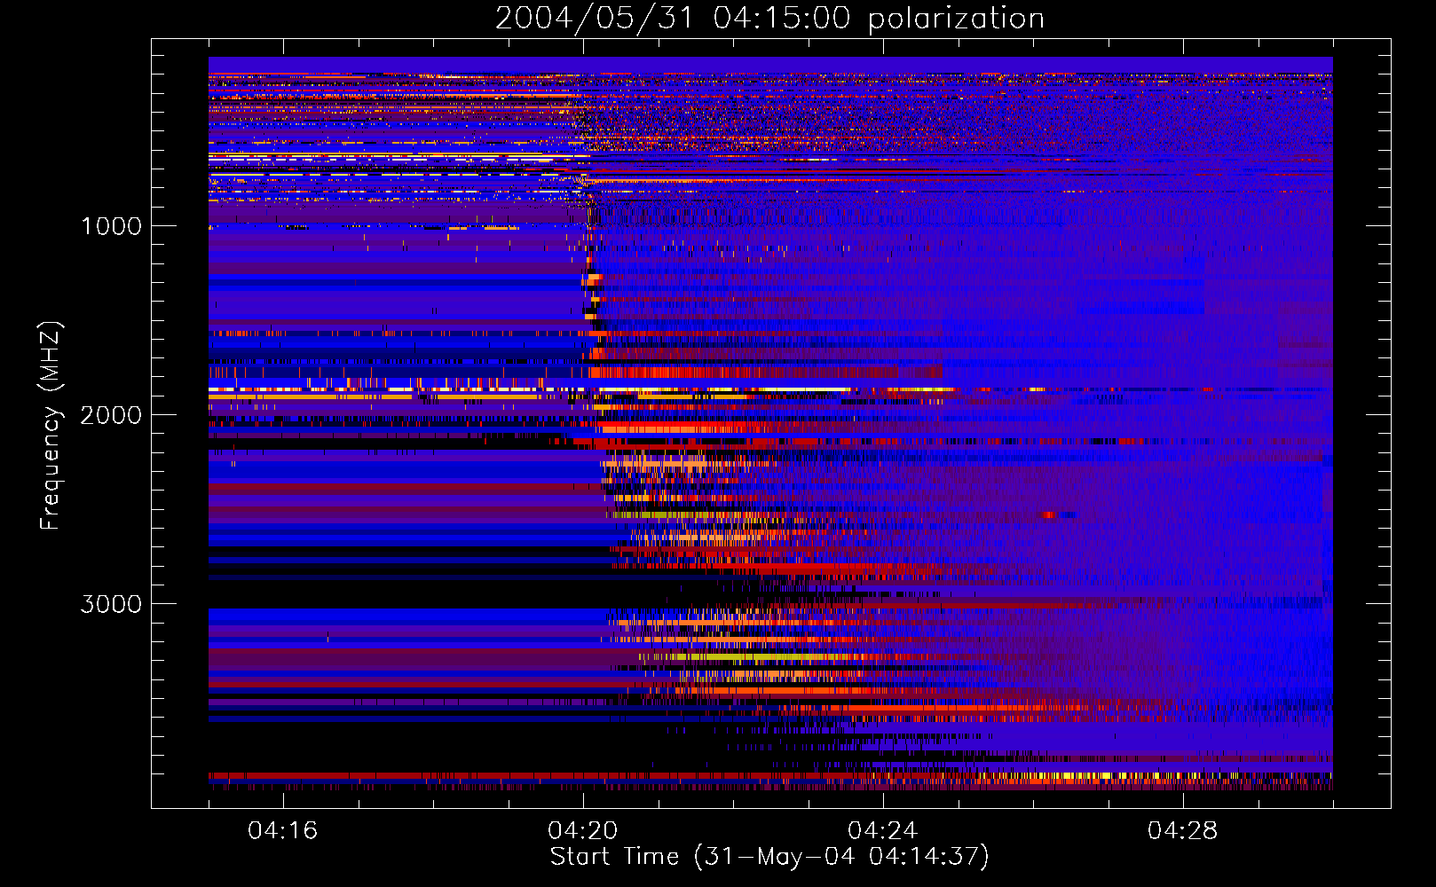This screenshot has width=1436, height=887.
Task: Click the 04:16 time tick label
Action: [x=282, y=831]
